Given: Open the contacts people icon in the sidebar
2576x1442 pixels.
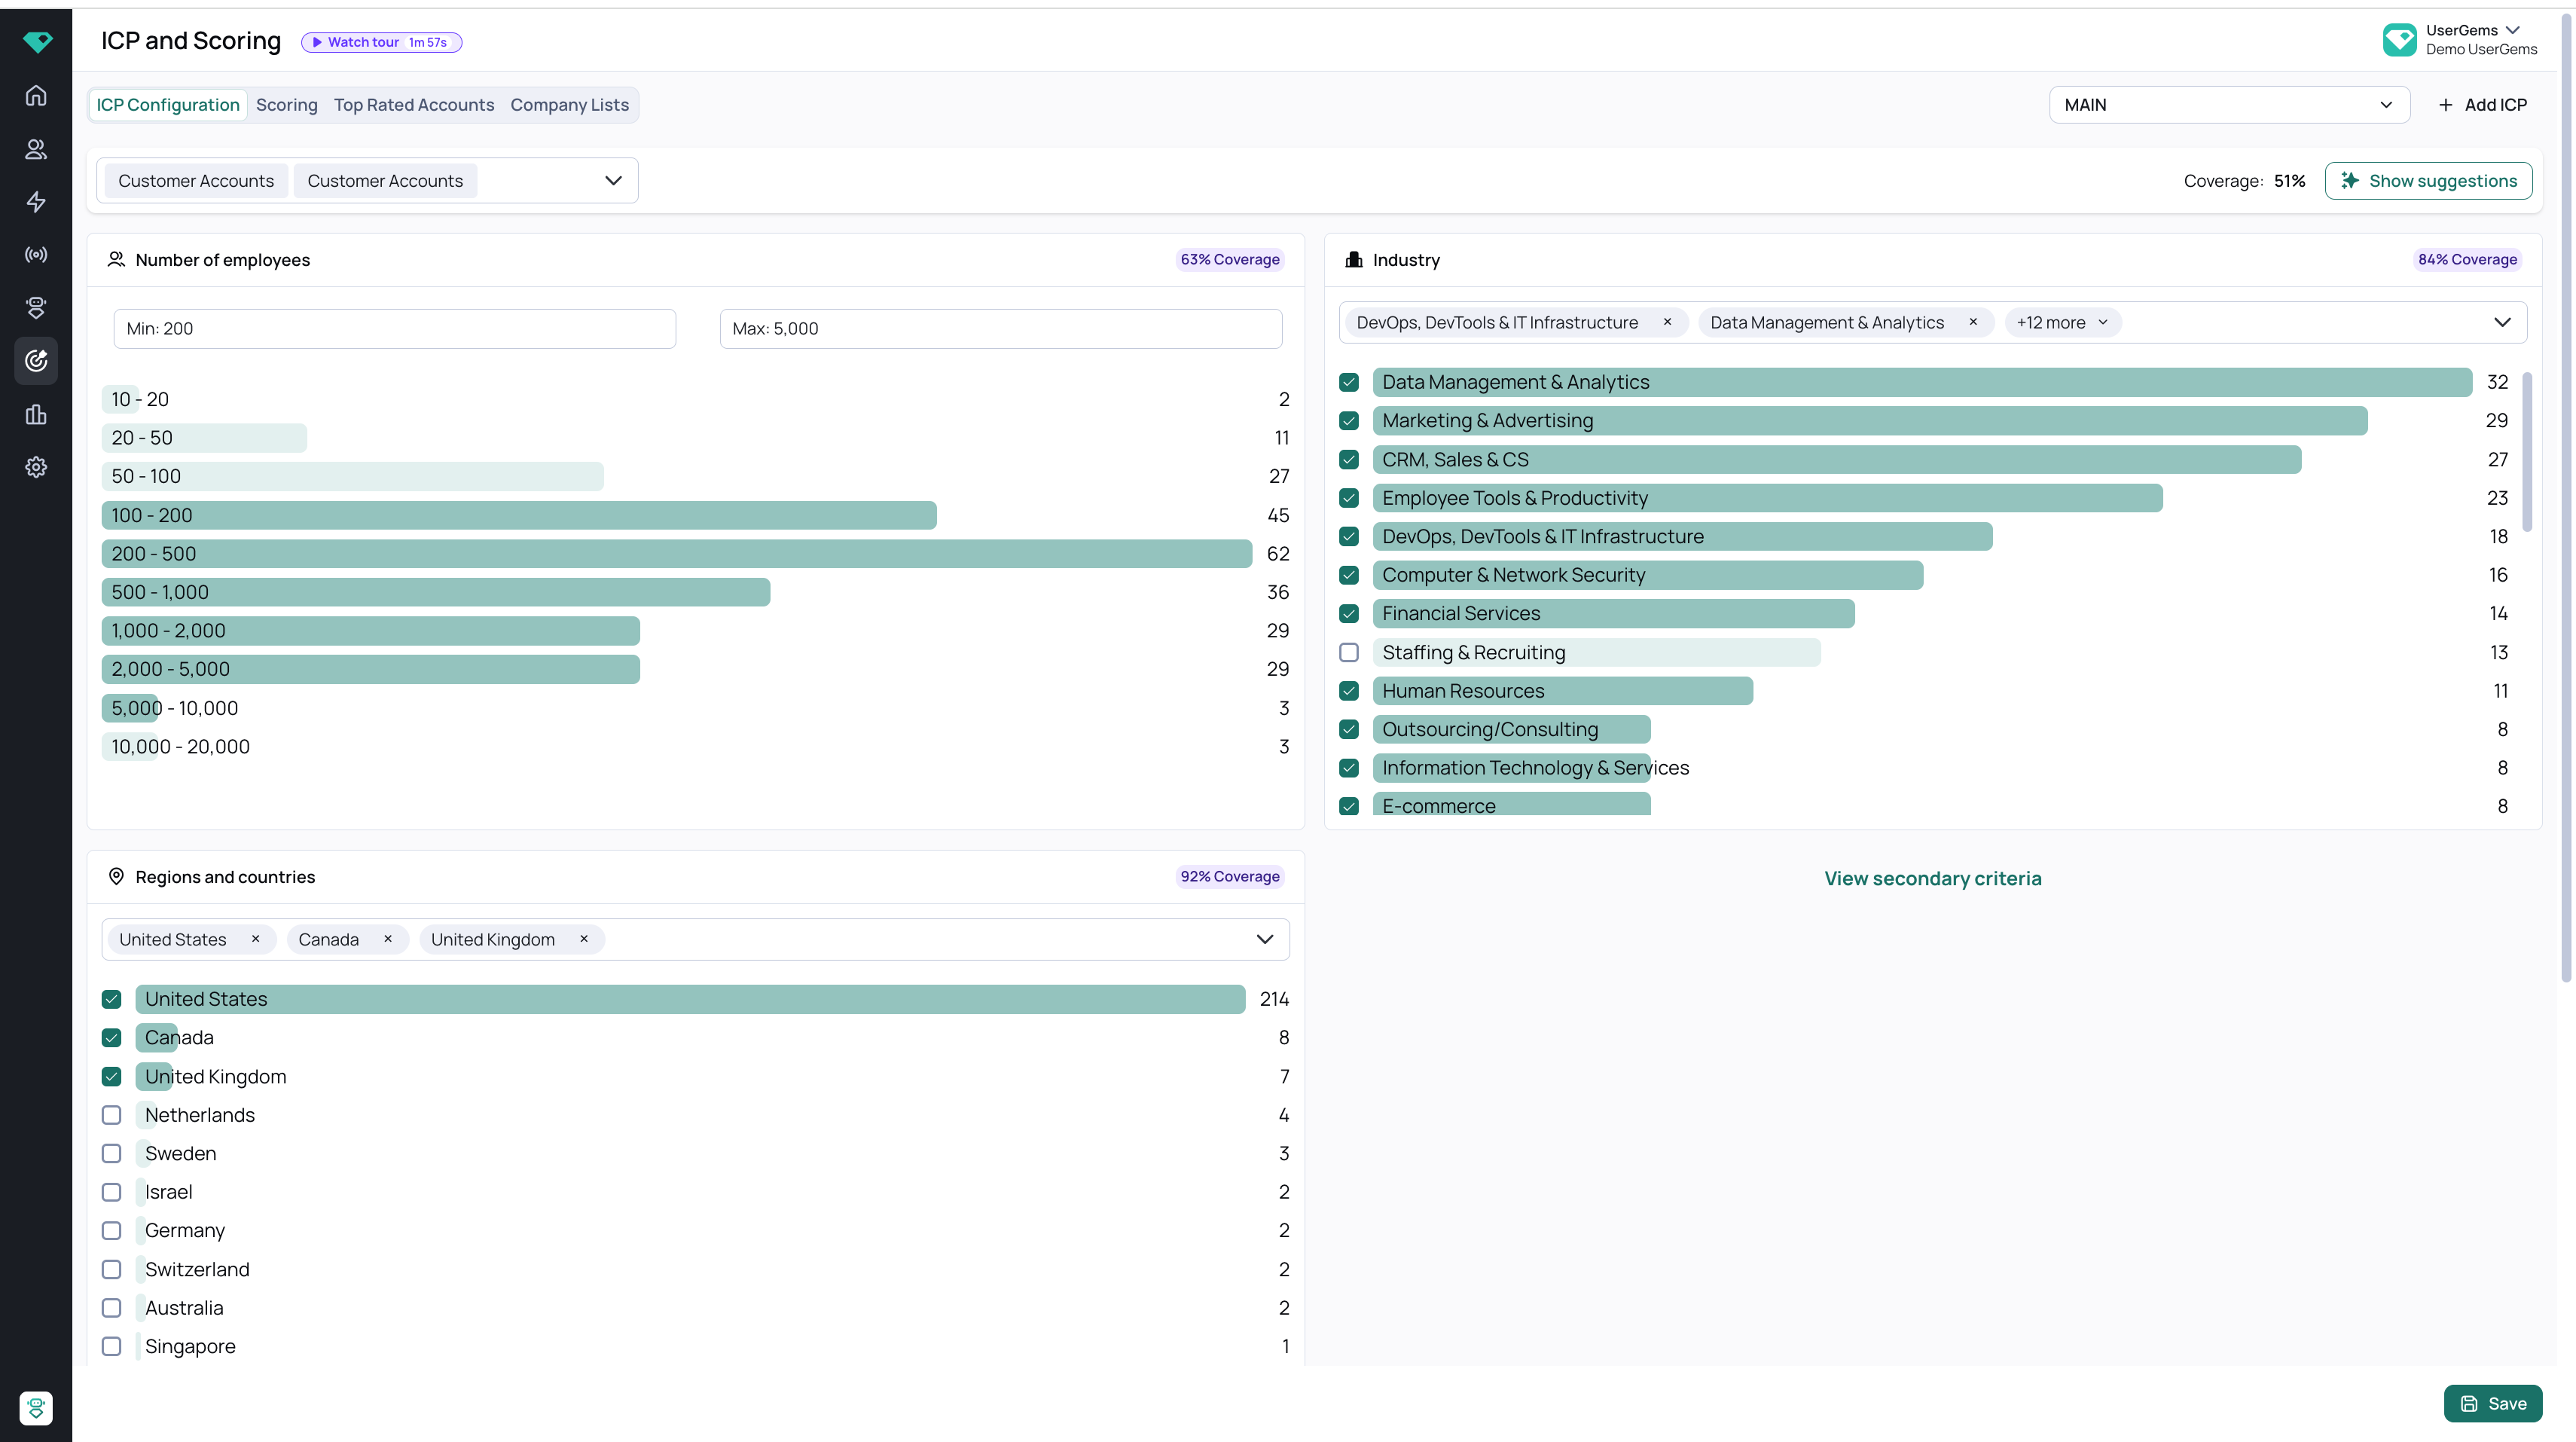Looking at the screenshot, I should (36, 149).
